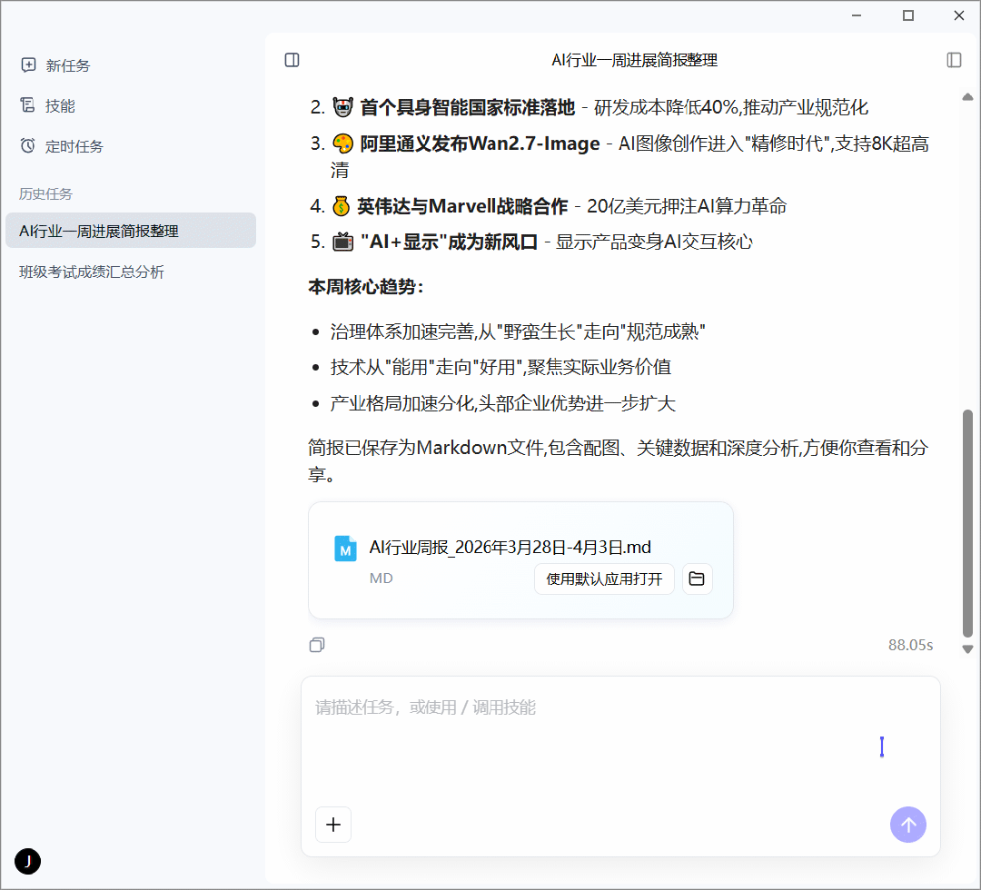Click the skills icon beside 技能

click(28, 105)
